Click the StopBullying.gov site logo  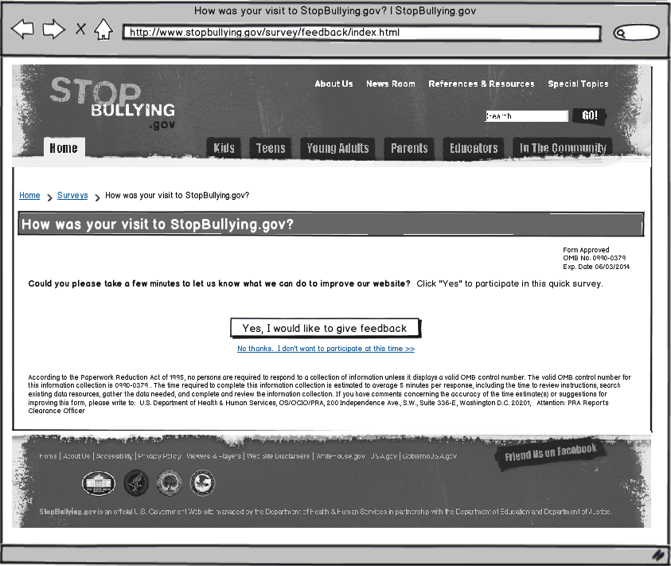pyautogui.click(x=112, y=103)
